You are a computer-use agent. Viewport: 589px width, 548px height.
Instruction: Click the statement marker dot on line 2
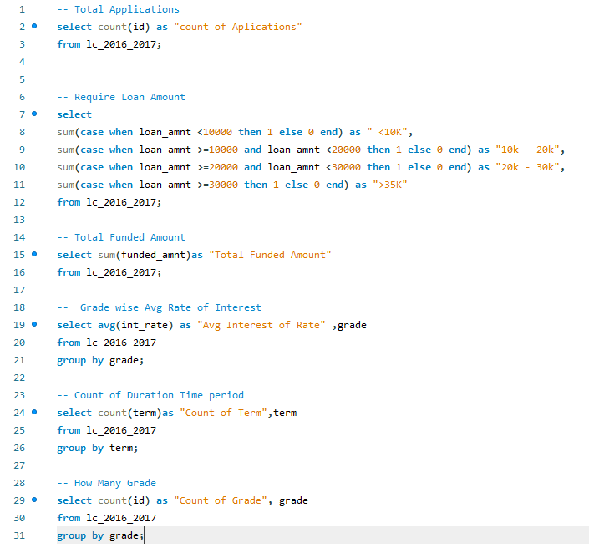point(34,27)
